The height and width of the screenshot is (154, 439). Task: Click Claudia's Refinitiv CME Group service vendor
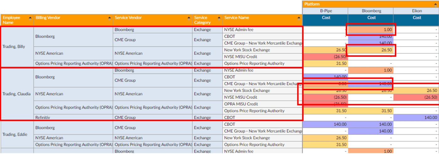152,117
